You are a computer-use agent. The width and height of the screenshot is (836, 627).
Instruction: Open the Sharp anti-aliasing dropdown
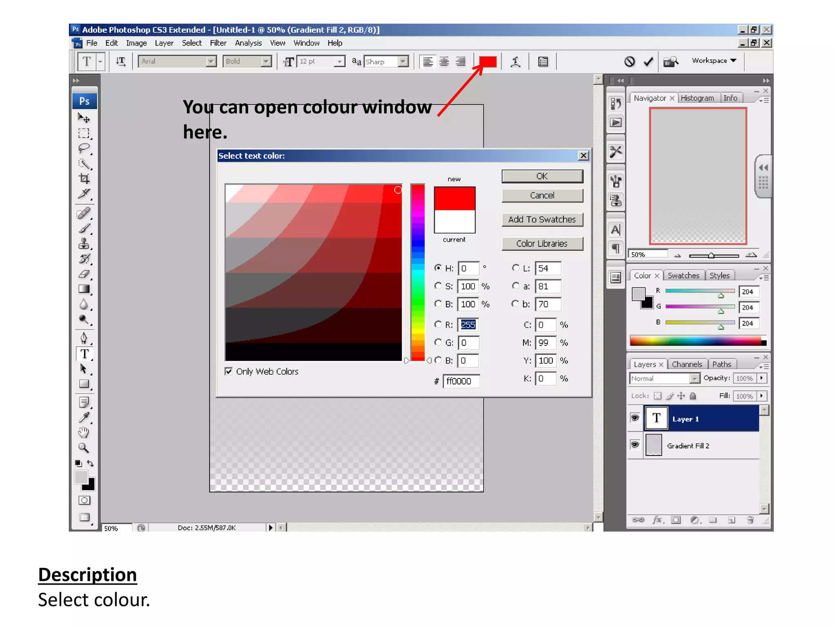point(403,62)
